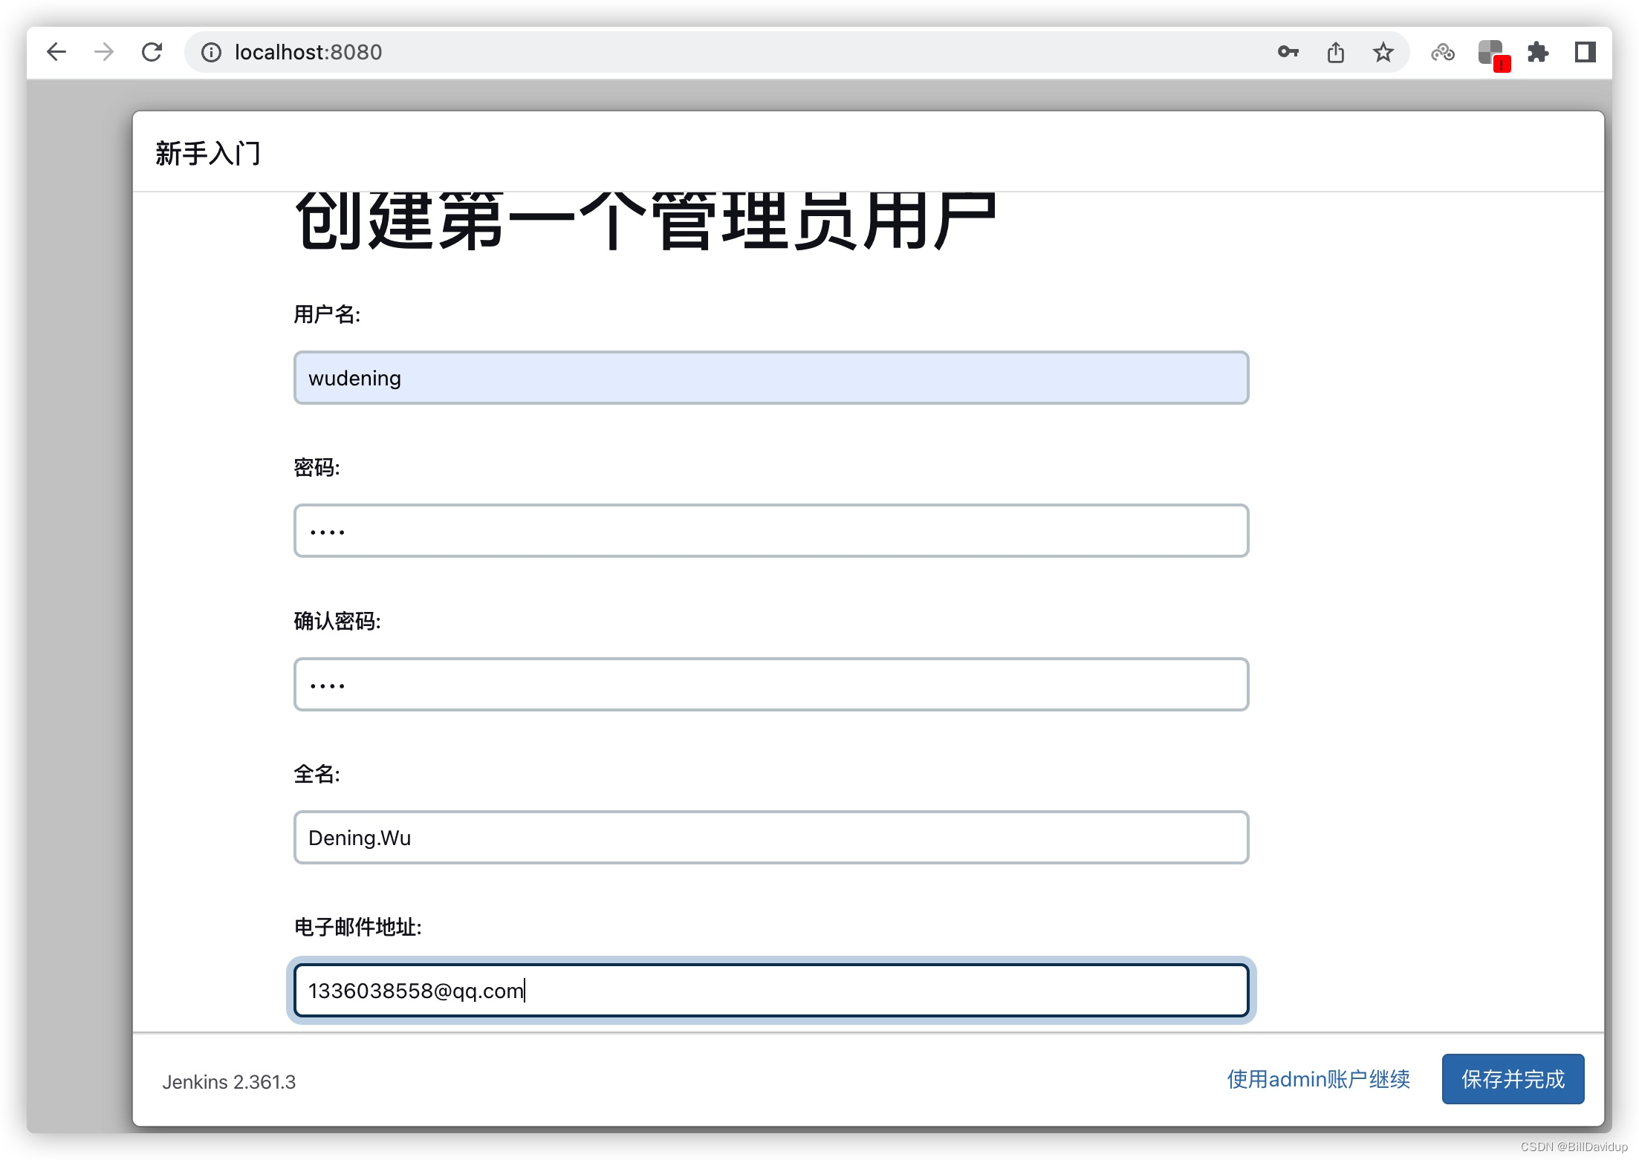Click the 密码: label
The height and width of the screenshot is (1160, 1639).
[x=317, y=467]
